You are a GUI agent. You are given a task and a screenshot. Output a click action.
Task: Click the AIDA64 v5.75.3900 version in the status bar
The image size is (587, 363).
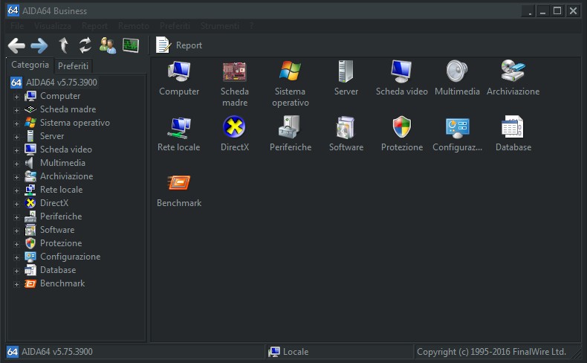[57, 352]
